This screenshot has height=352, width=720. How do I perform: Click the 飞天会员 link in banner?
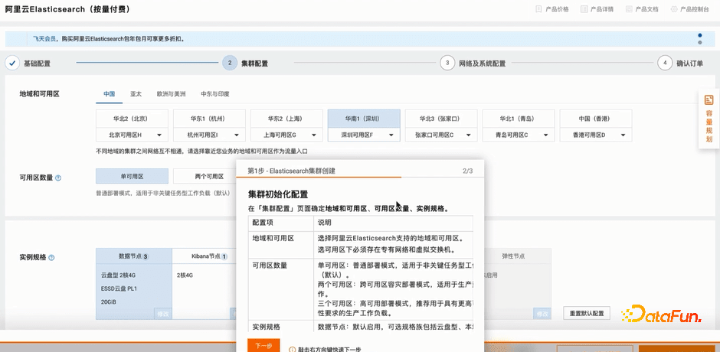(44, 40)
